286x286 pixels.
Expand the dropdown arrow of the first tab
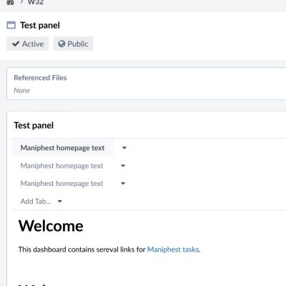click(124, 148)
